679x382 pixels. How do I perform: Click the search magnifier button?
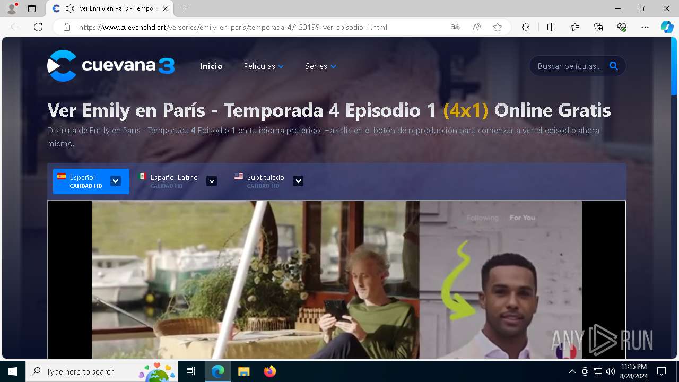point(614,66)
